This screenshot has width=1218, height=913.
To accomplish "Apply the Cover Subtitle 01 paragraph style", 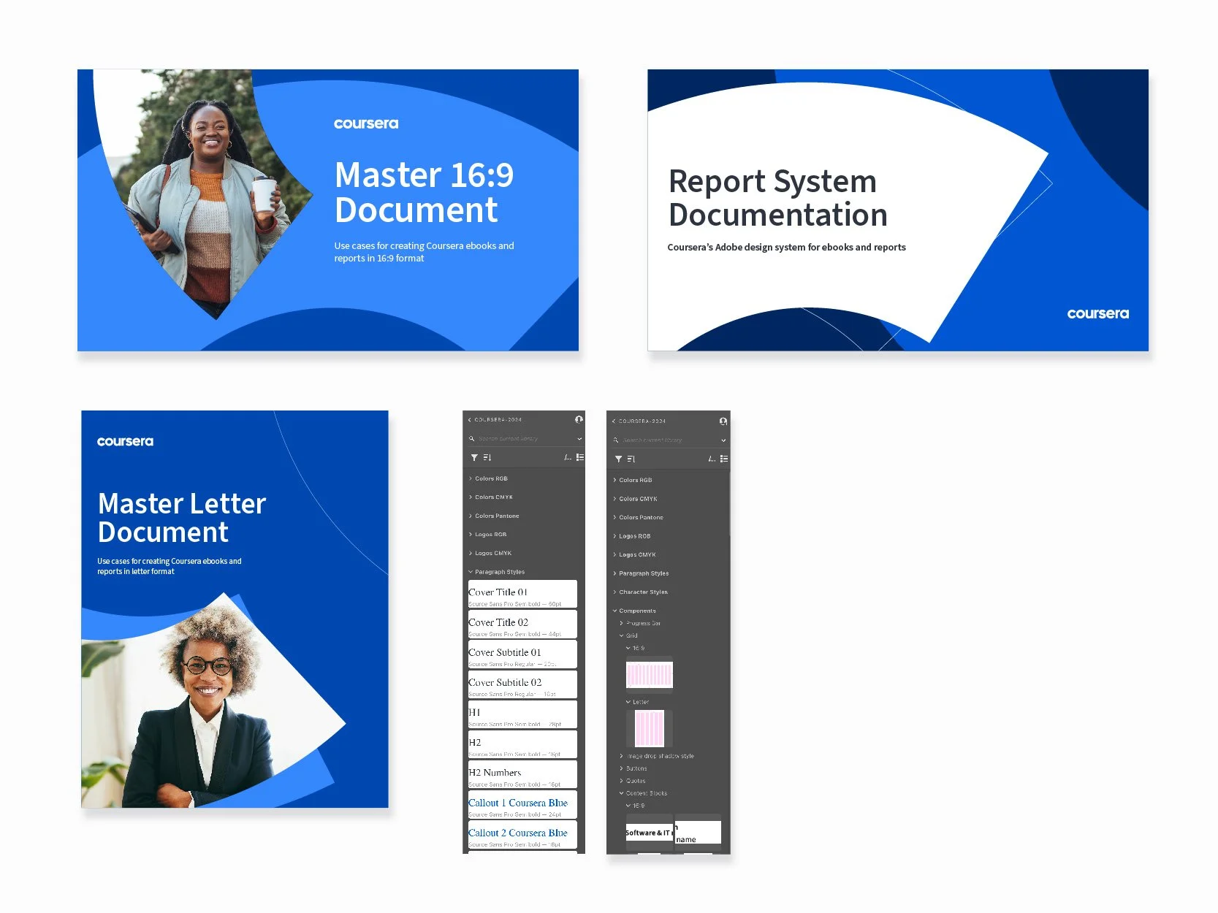I will pyautogui.click(x=522, y=654).
